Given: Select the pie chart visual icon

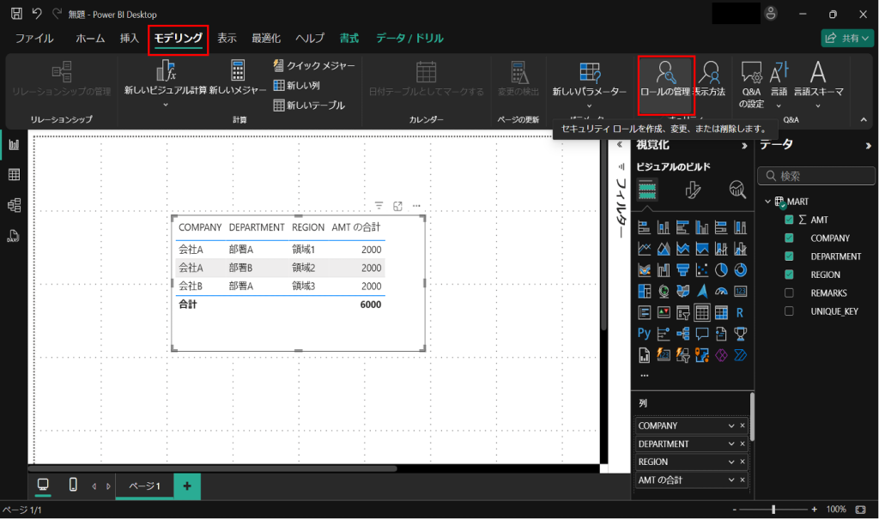Looking at the screenshot, I should (721, 269).
